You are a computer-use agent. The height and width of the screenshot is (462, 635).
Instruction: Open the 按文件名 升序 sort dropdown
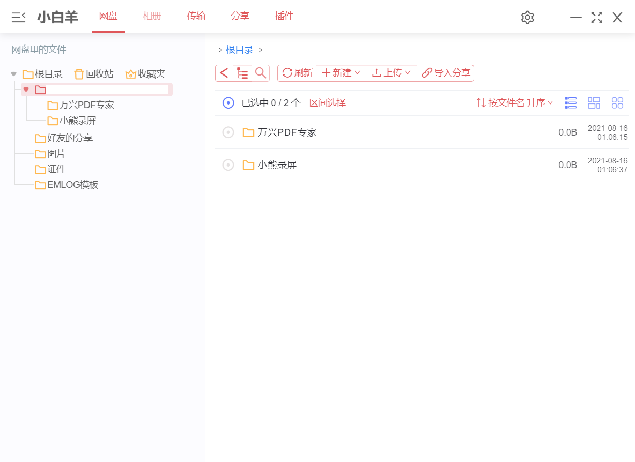(514, 103)
